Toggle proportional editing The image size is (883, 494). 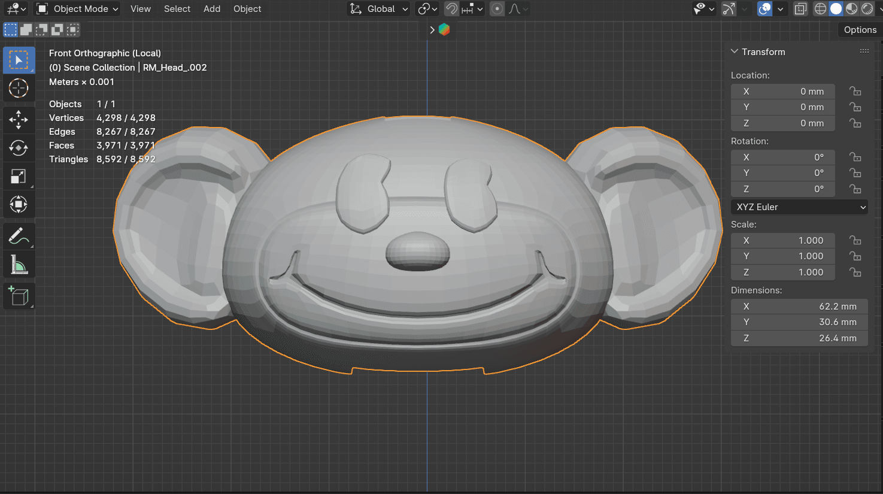coord(497,9)
